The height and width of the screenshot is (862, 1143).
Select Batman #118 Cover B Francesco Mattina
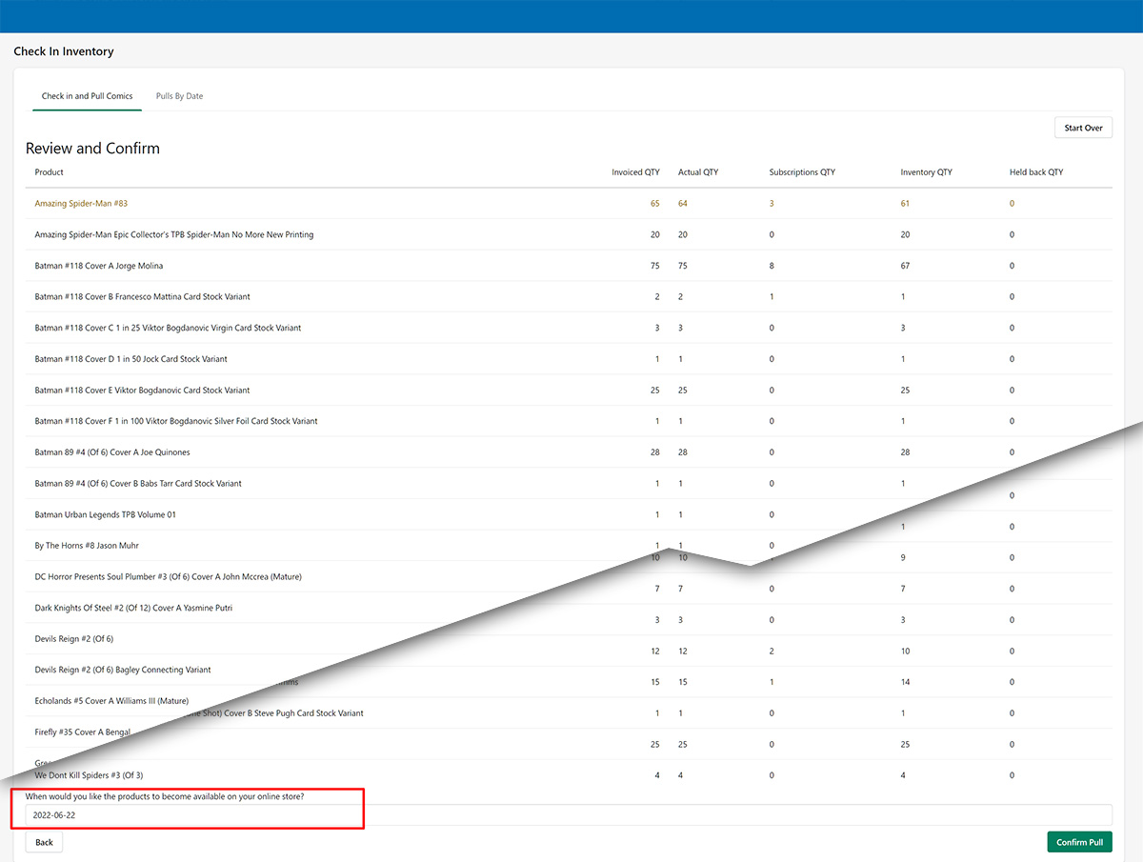(569, 297)
